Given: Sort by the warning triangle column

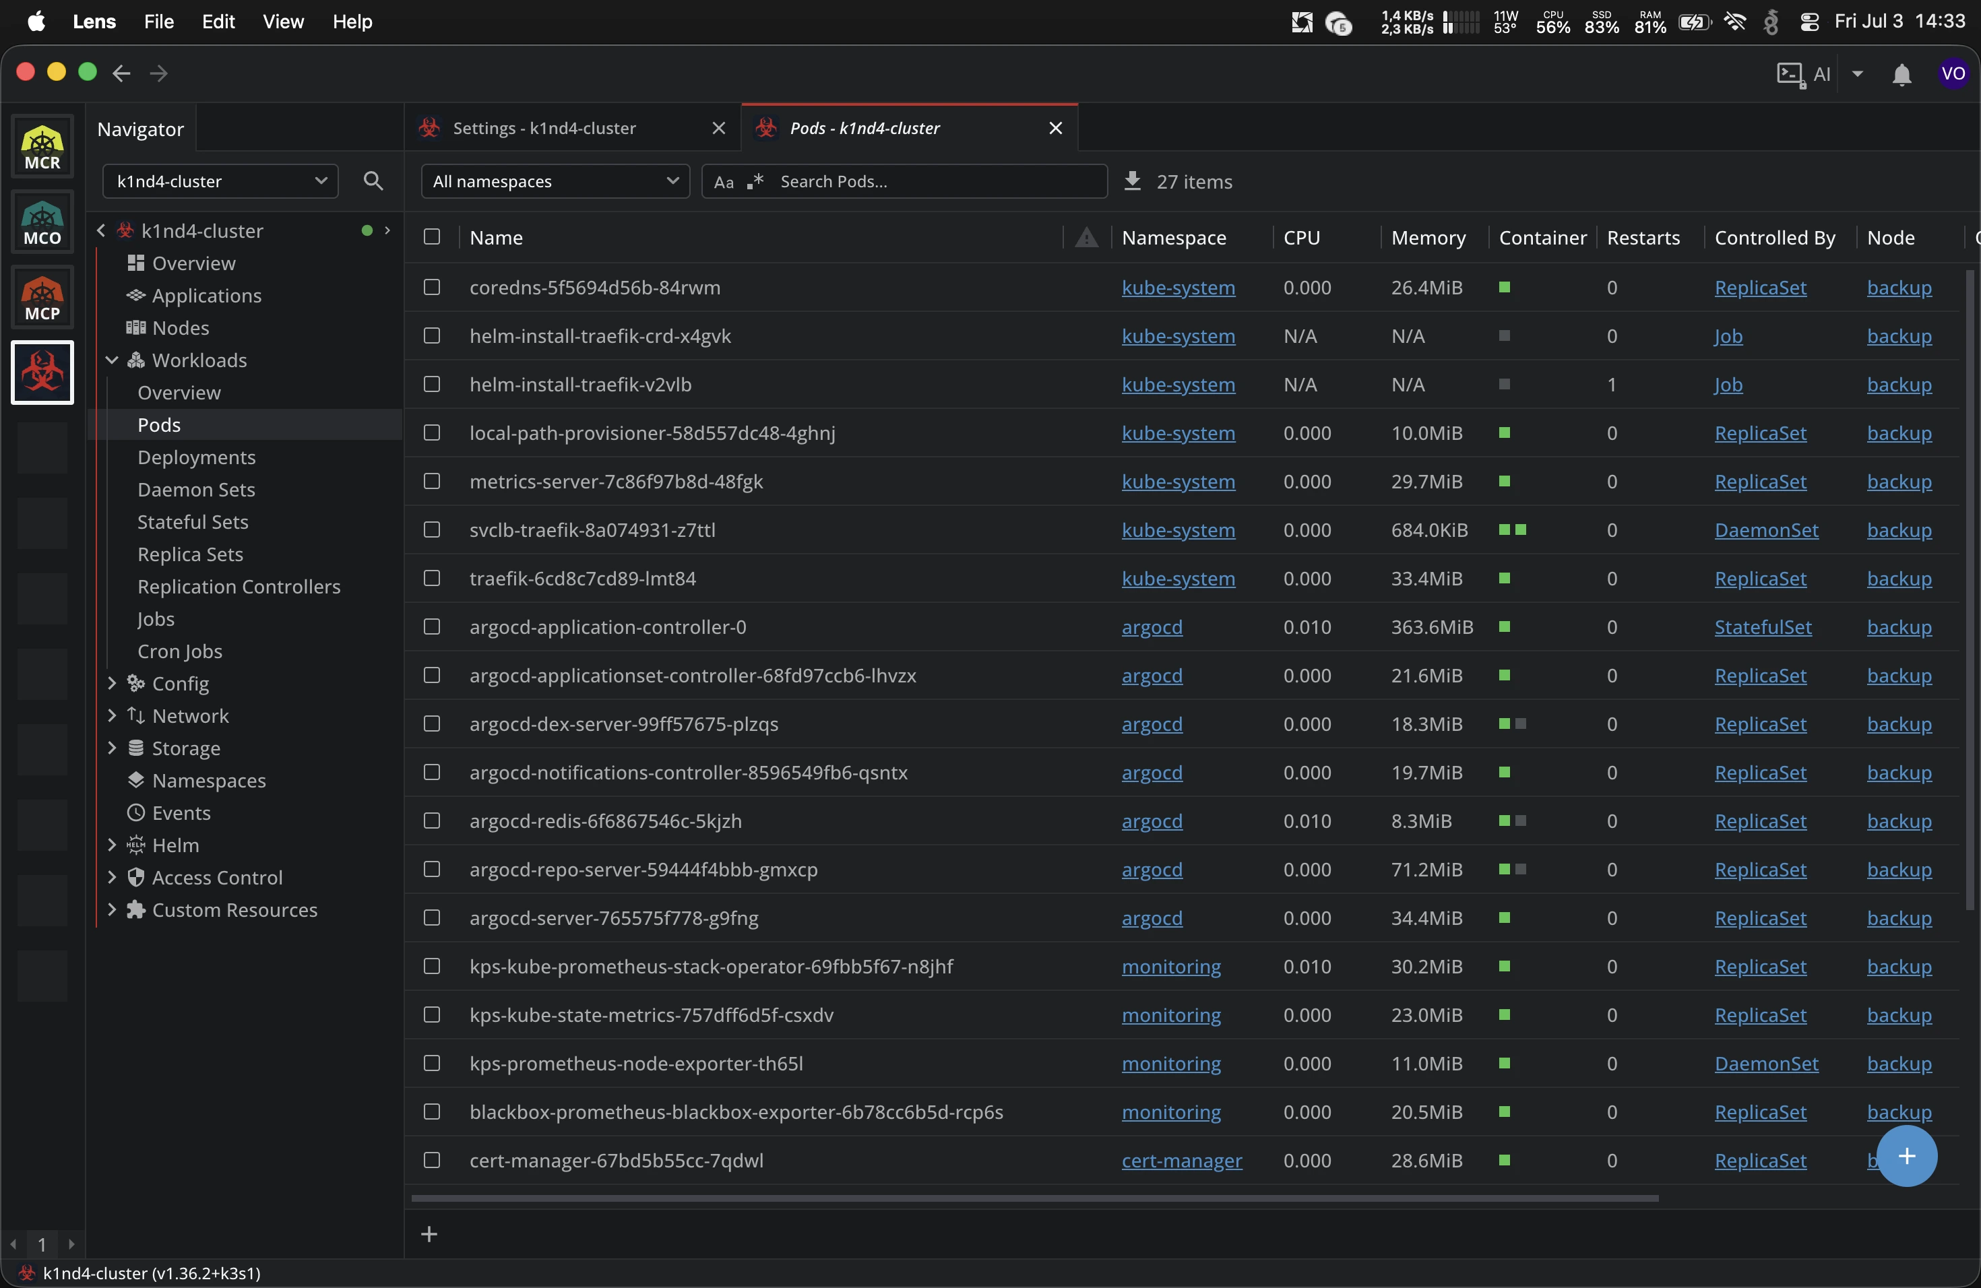Looking at the screenshot, I should (1086, 238).
